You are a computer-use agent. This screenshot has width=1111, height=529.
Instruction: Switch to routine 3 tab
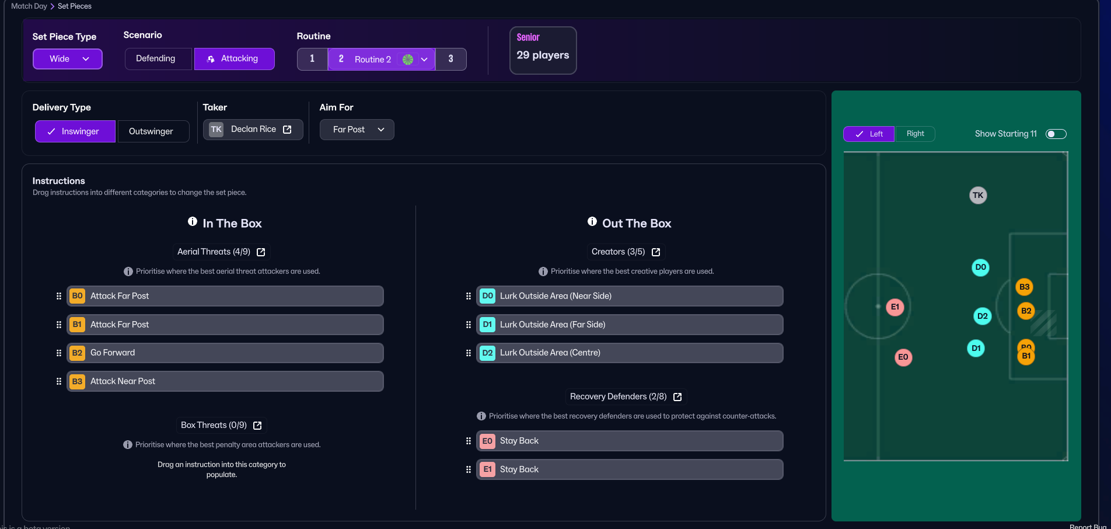(x=450, y=59)
